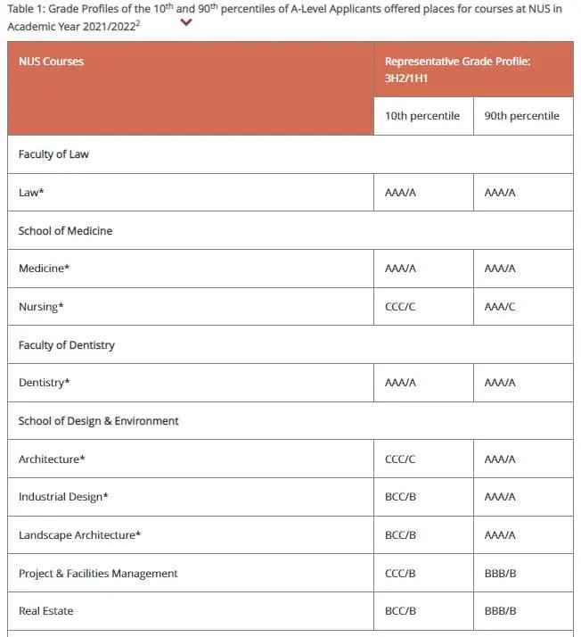The height and width of the screenshot is (637, 581).
Task: Select the Law* course row
Action: click(x=290, y=193)
